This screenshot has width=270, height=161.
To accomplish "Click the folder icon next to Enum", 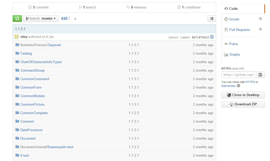I will point(17,155).
